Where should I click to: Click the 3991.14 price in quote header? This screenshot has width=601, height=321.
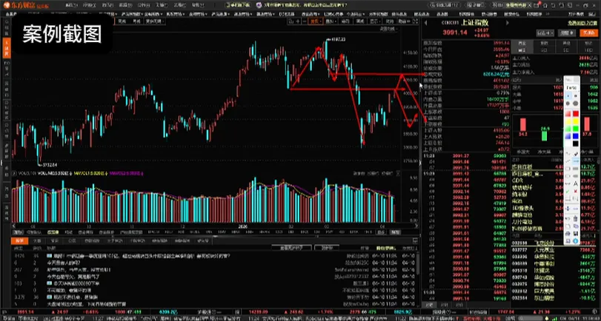(x=455, y=33)
